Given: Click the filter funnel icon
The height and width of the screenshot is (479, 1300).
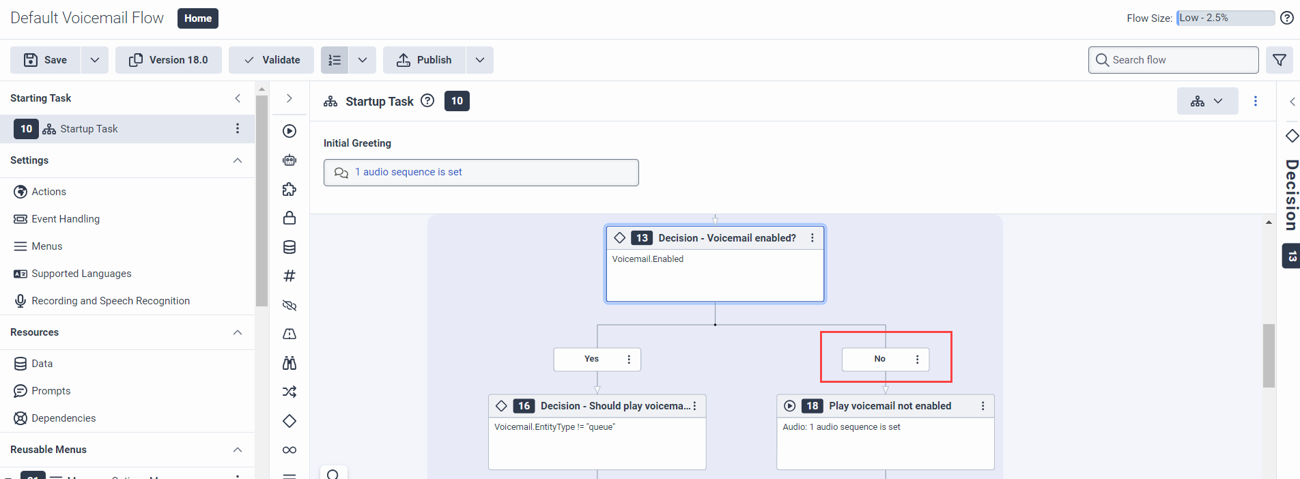Looking at the screenshot, I should pyautogui.click(x=1280, y=60).
